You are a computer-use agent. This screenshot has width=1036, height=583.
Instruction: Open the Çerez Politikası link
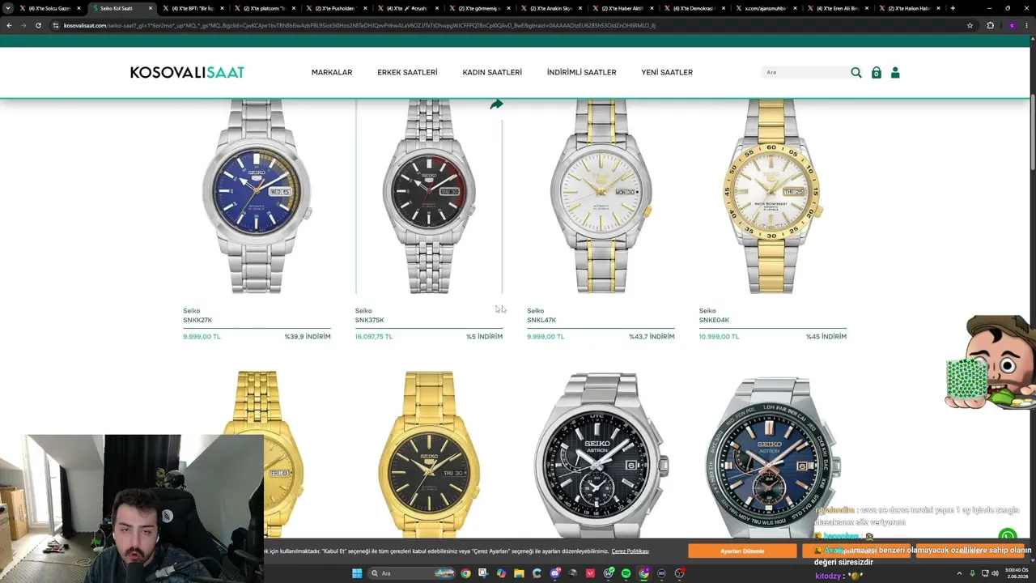click(630, 551)
